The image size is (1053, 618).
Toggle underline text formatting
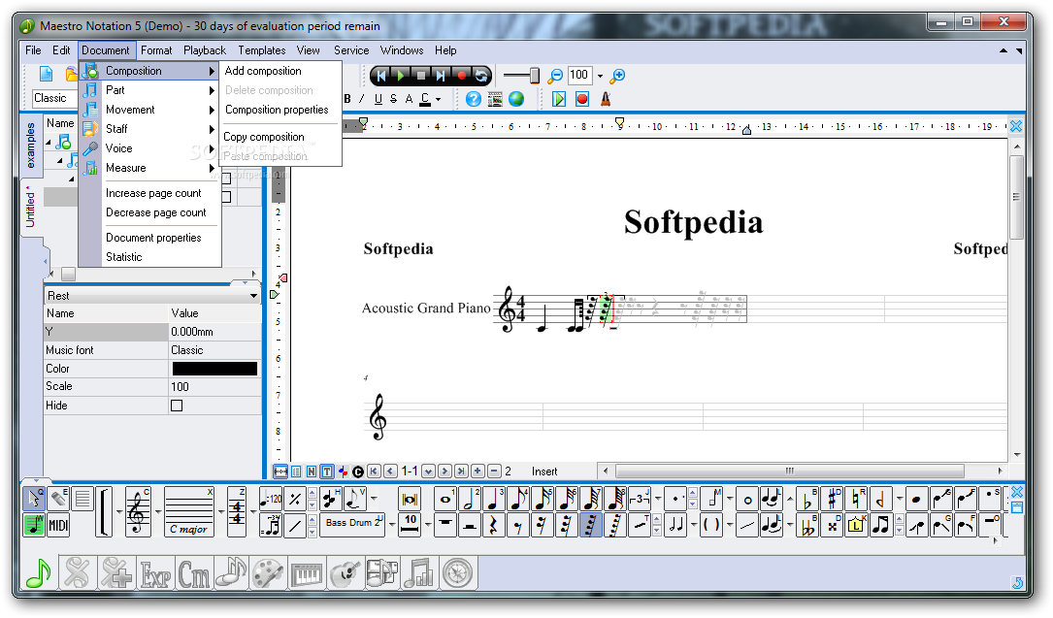pos(378,99)
